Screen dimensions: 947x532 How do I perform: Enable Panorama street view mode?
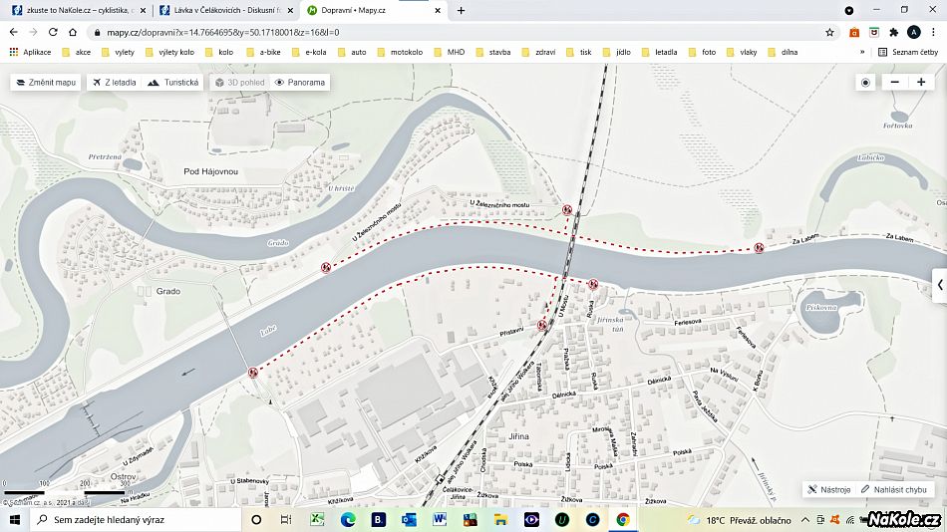tap(300, 83)
